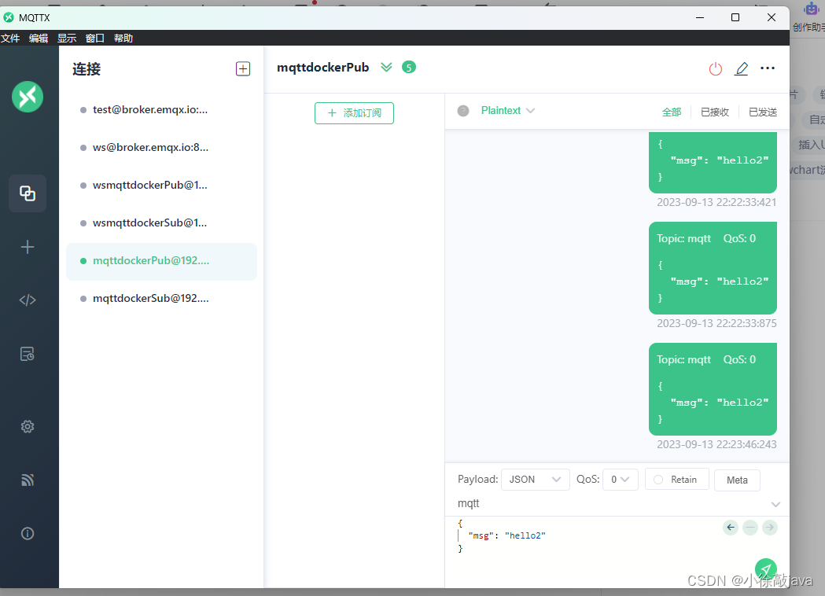Open the 显示 menu

[x=67, y=39]
